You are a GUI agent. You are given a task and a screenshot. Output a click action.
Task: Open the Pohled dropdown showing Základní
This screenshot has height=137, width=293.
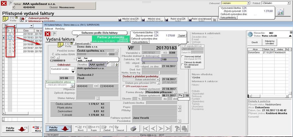pos(288,3)
